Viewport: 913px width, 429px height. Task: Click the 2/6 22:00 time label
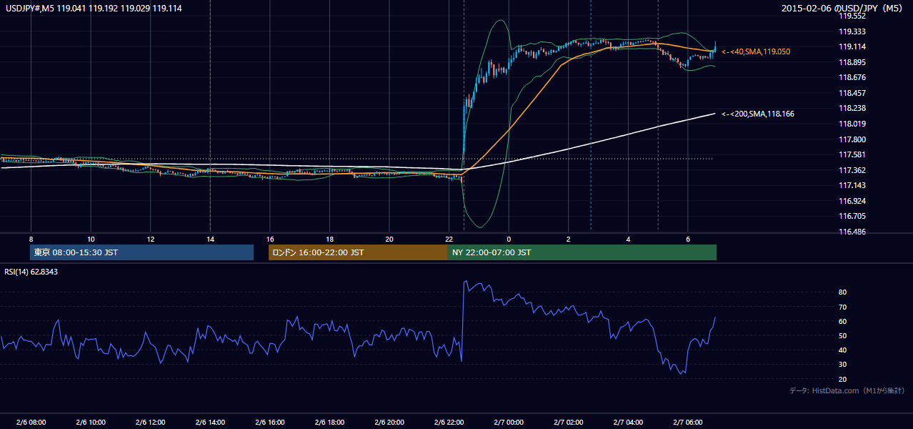(449, 422)
